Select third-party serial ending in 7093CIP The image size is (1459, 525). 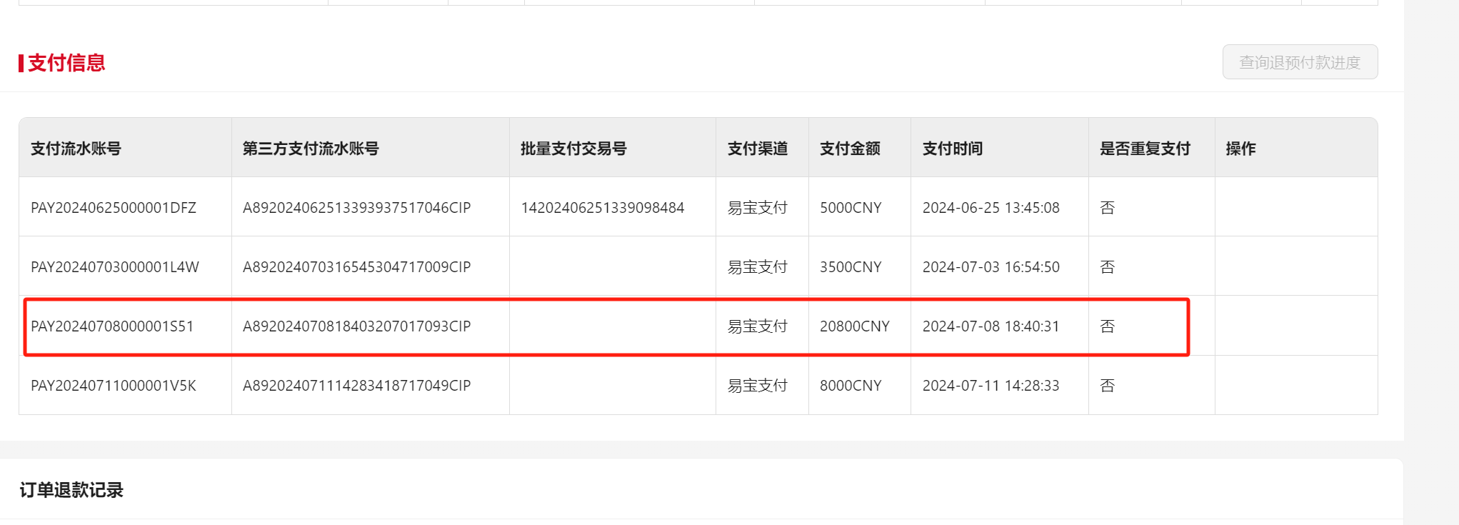point(356,326)
